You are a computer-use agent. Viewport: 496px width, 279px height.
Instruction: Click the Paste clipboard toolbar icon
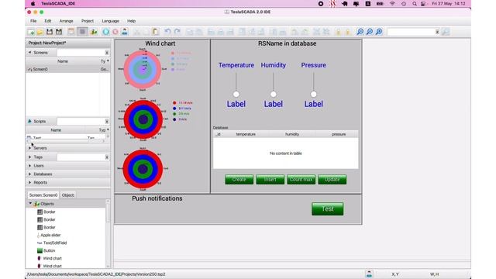pos(155,32)
